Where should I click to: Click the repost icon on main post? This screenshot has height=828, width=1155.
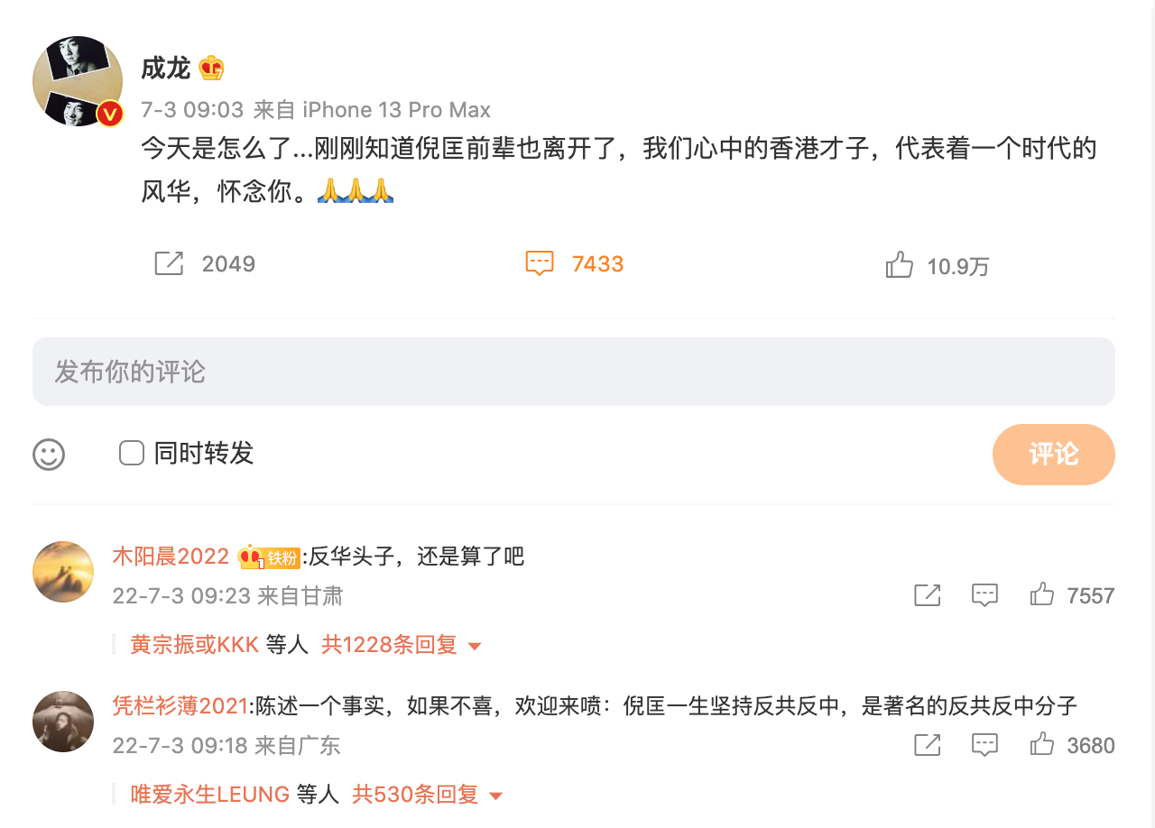coord(170,263)
